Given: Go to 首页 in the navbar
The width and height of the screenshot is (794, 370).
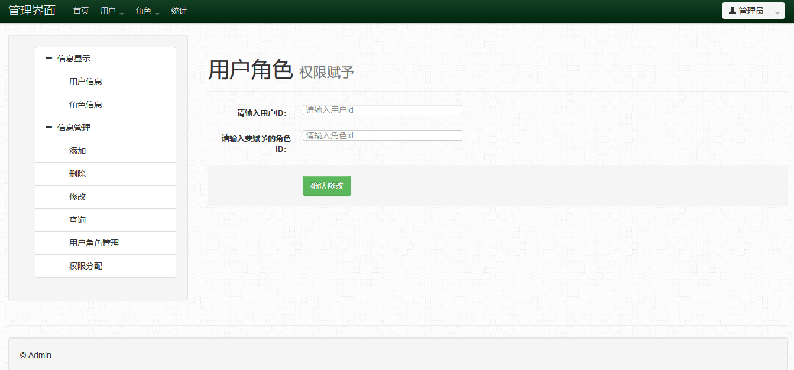Looking at the screenshot, I should pos(81,11).
